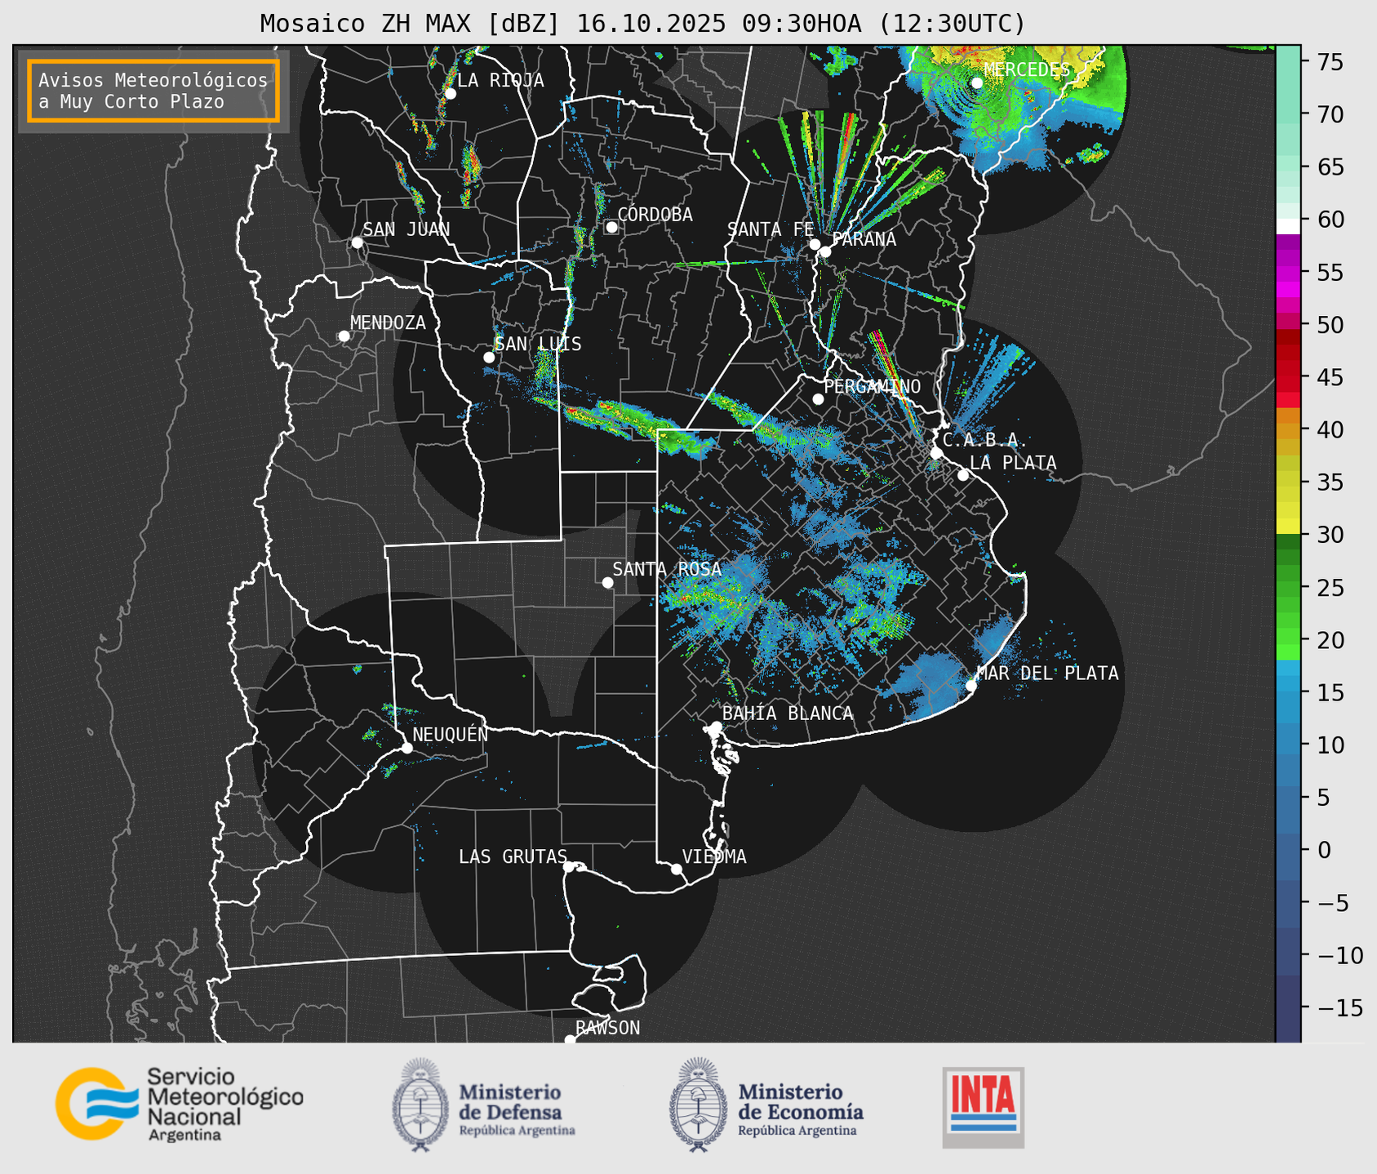The image size is (1377, 1174).
Task: Click the "RAWSON" city label
Action: click(x=607, y=1028)
